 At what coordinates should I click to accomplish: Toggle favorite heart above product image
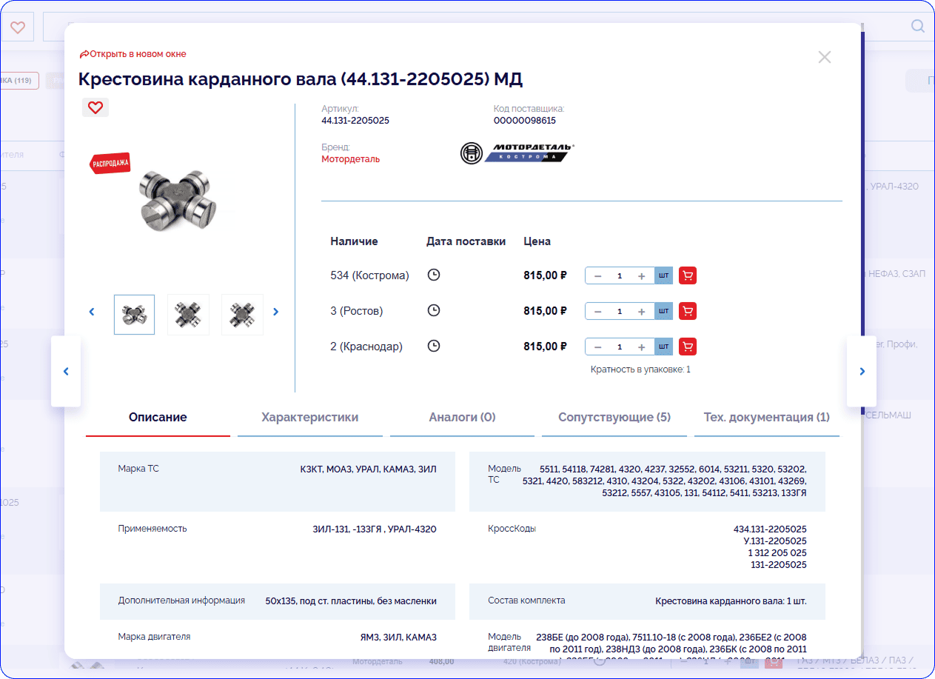95,107
